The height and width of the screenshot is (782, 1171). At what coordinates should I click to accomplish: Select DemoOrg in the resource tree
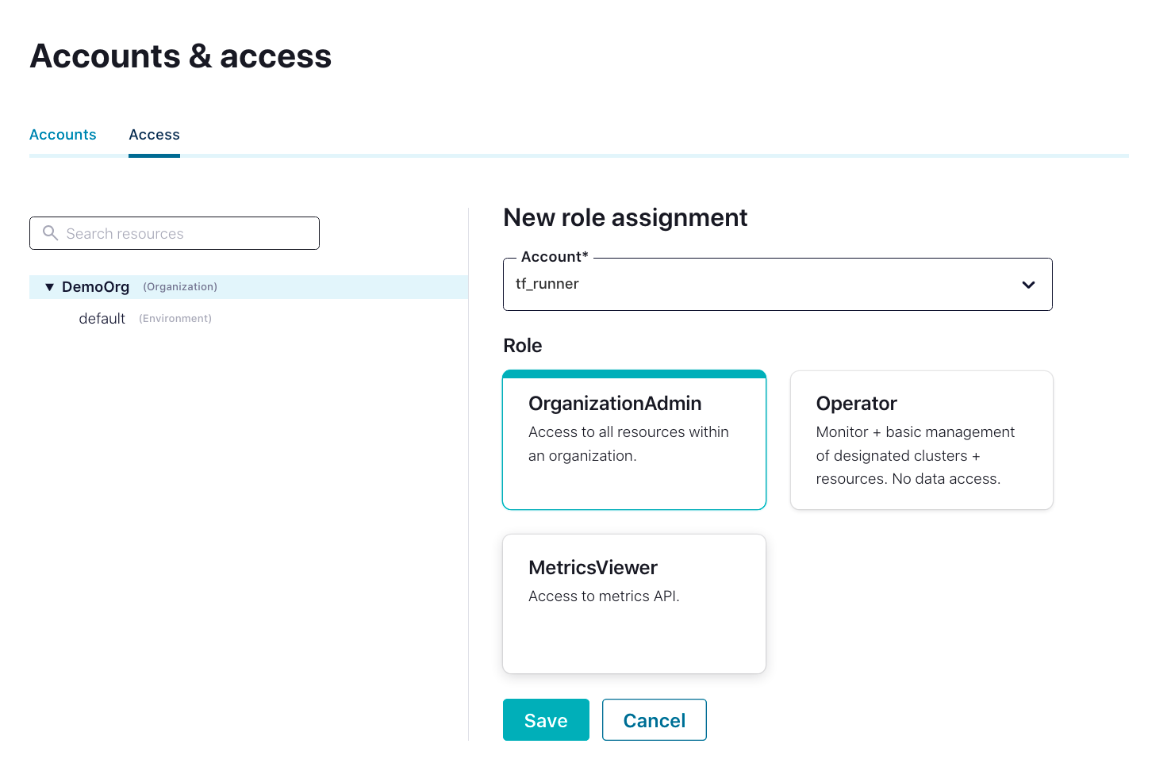tap(95, 286)
